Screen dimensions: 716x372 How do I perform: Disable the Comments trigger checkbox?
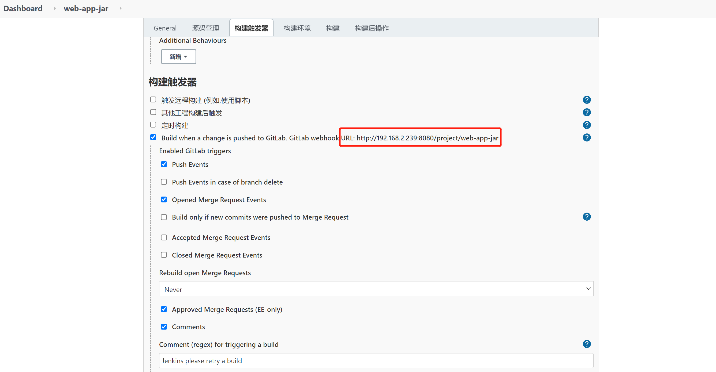[x=164, y=327]
